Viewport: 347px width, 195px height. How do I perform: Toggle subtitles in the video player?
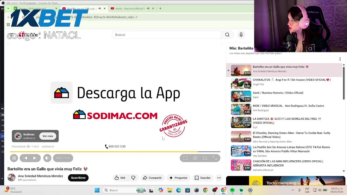pos(185,158)
